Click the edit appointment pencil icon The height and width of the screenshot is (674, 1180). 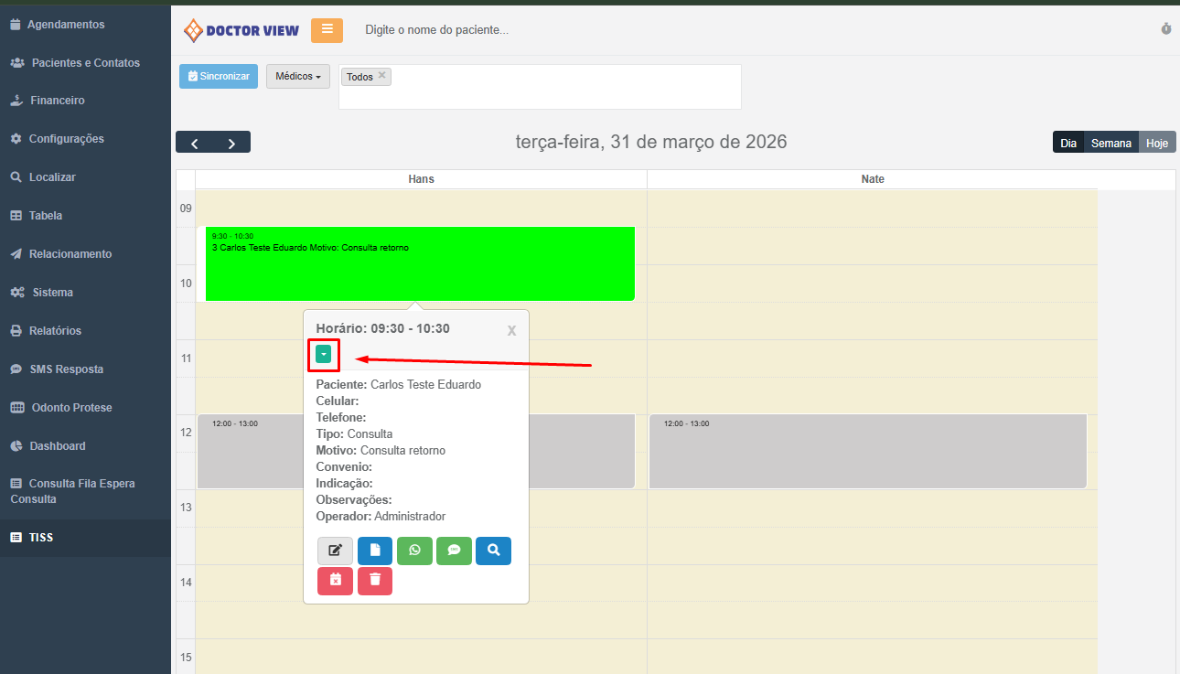(335, 551)
